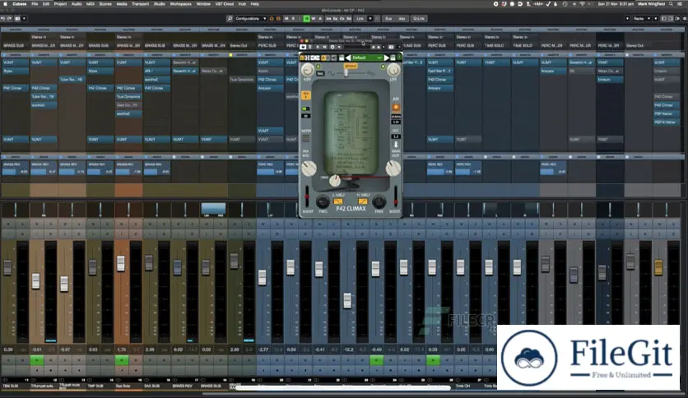Image resolution: width=688 pixels, height=398 pixels.
Task: Toggle the green LED next to HPF knob
Action: point(318,66)
